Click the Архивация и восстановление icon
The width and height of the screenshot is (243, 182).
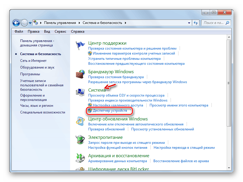coord(80,158)
